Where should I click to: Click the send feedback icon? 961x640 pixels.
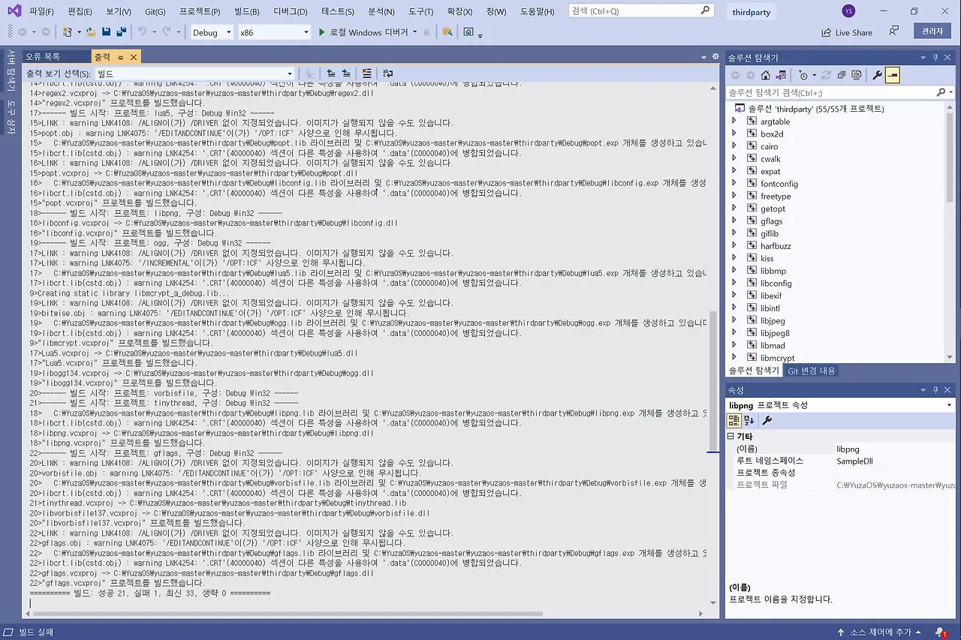click(x=893, y=32)
